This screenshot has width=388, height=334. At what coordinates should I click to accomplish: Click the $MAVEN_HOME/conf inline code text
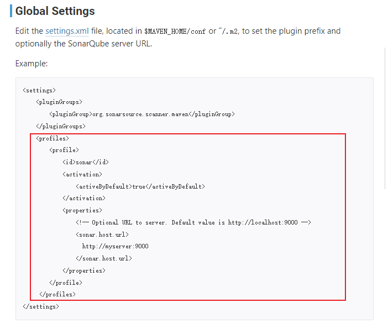[x=175, y=32]
